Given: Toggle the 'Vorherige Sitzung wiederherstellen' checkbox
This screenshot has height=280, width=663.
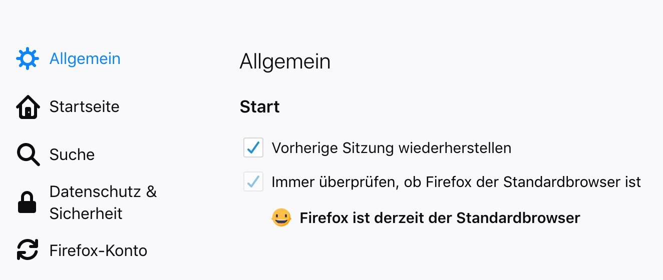Looking at the screenshot, I should coord(253,148).
